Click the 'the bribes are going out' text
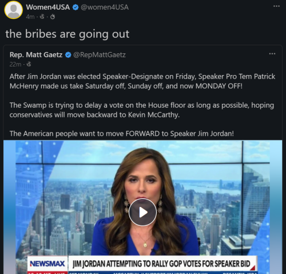The height and width of the screenshot is (274, 286). [67, 34]
